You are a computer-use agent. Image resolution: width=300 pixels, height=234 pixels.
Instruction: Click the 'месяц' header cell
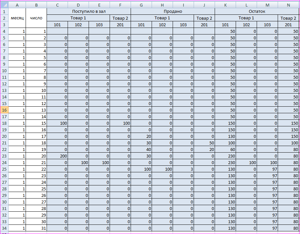click(17, 18)
